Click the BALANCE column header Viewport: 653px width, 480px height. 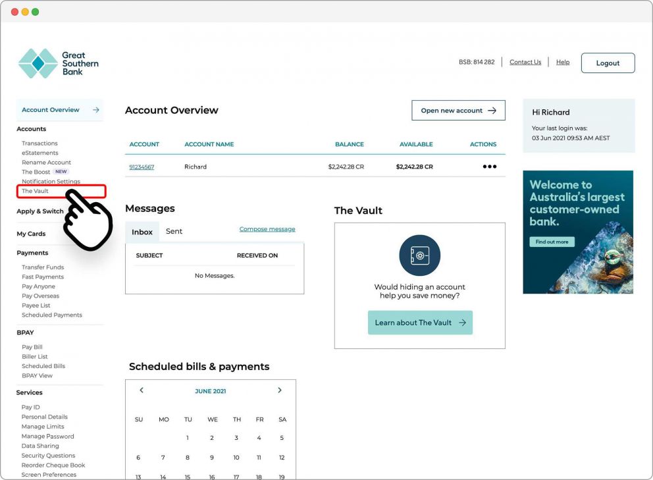coord(350,144)
